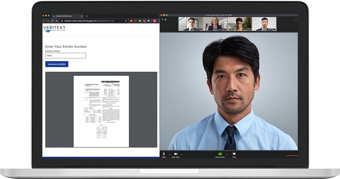
Task: Enter full screen in Zoom
Action: 296,19
